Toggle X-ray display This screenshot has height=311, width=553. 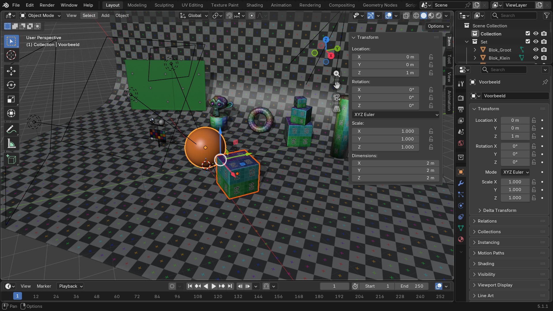406,16
